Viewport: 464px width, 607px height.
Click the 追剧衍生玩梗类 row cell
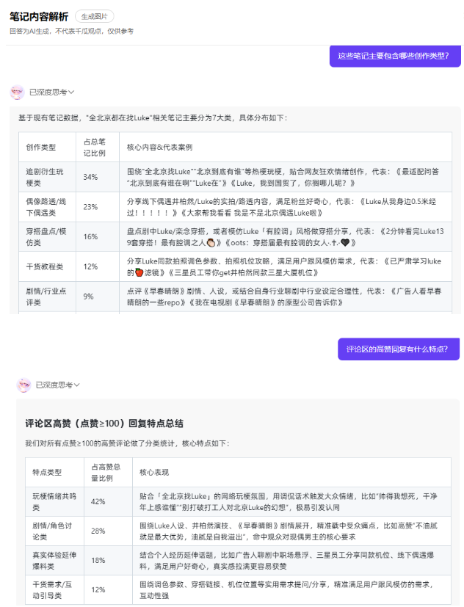[x=47, y=177]
